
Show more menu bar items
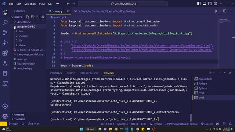click(x=57, y=4)
